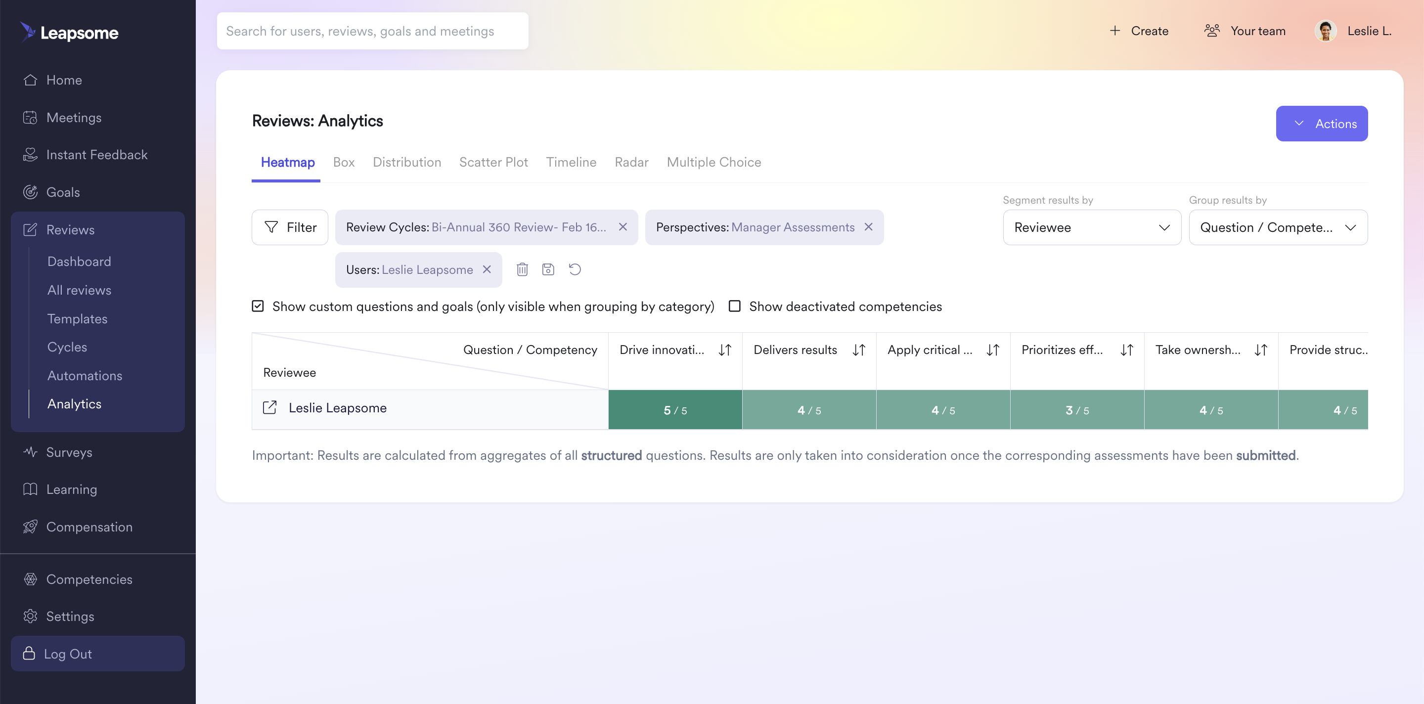The width and height of the screenshot is (1424, 704).
Task: Remove the Perspectives filter chip
Action: [x=868, y=227]
